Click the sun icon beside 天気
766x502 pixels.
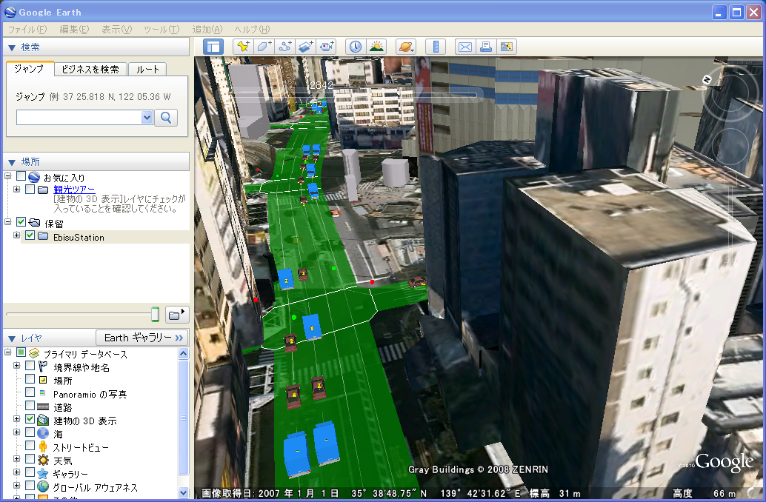tap(43, 460)
